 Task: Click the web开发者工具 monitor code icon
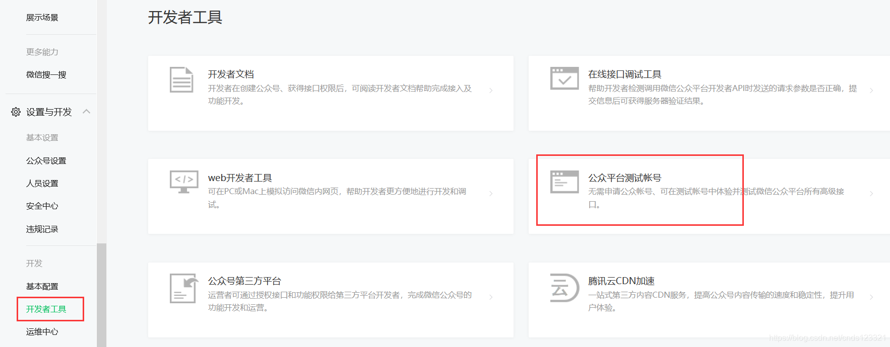click(184, 182)
